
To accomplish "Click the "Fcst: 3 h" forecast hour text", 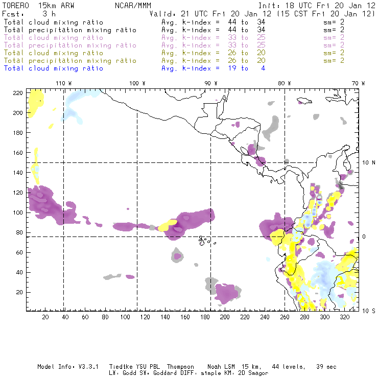I will point(29,14).
